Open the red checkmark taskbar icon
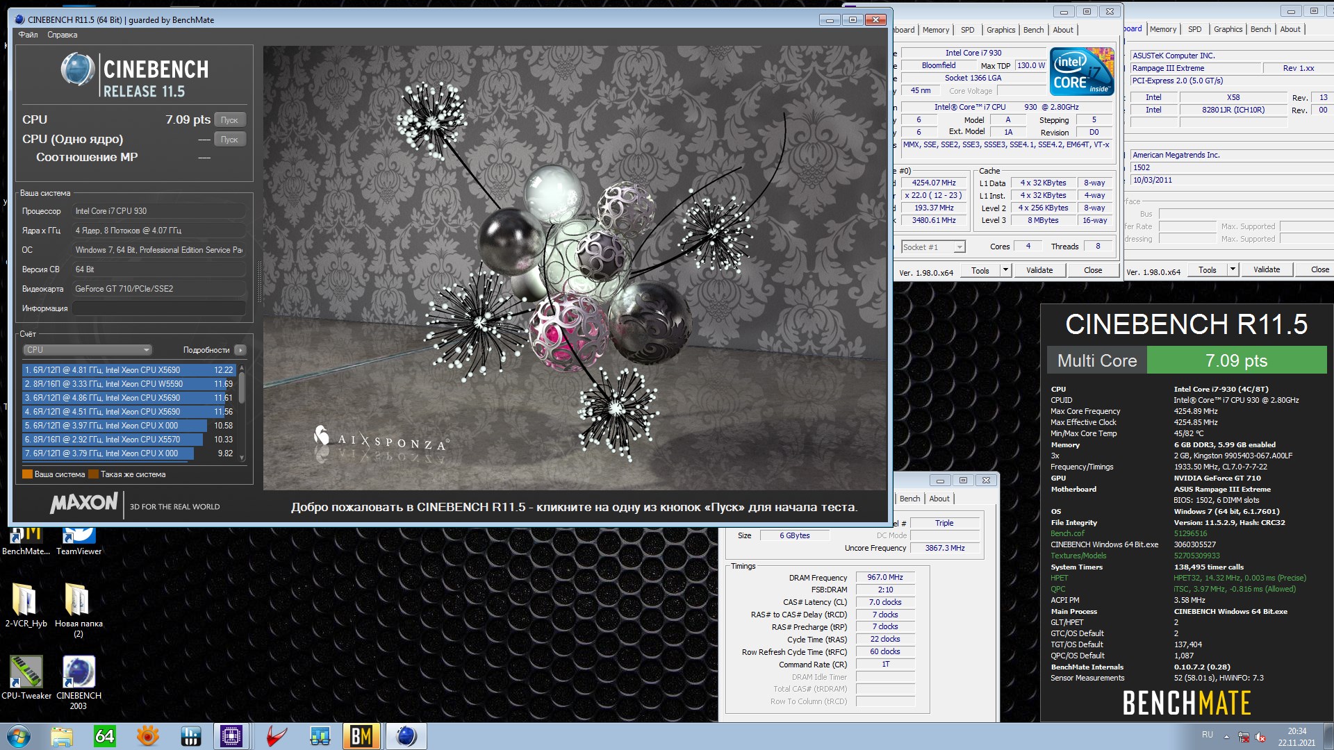This screenshot has height=750, width=1334. (276, 736)
